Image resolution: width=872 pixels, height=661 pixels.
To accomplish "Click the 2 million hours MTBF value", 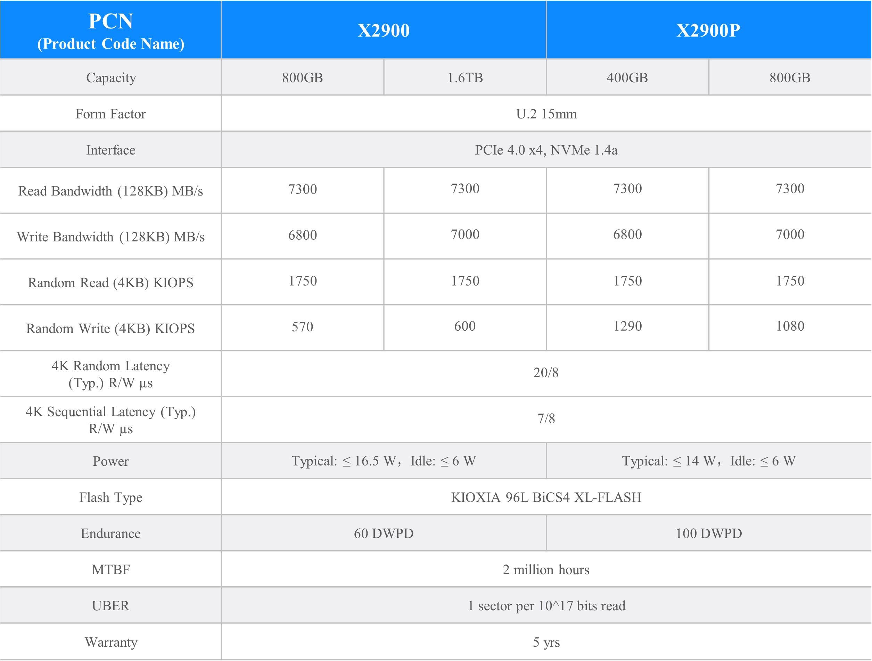I will click(x=546, y=569).
